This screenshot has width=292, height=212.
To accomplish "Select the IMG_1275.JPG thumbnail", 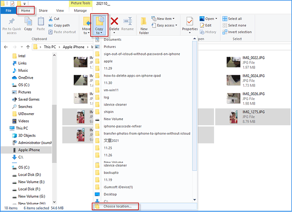I will click(x=234, y=117).
